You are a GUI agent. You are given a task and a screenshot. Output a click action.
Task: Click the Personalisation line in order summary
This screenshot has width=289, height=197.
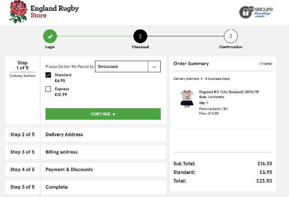(213, 109)
